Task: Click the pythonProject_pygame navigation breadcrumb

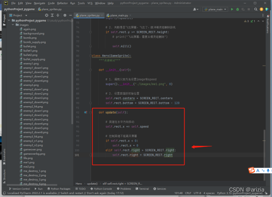Action: coord(20,9)
